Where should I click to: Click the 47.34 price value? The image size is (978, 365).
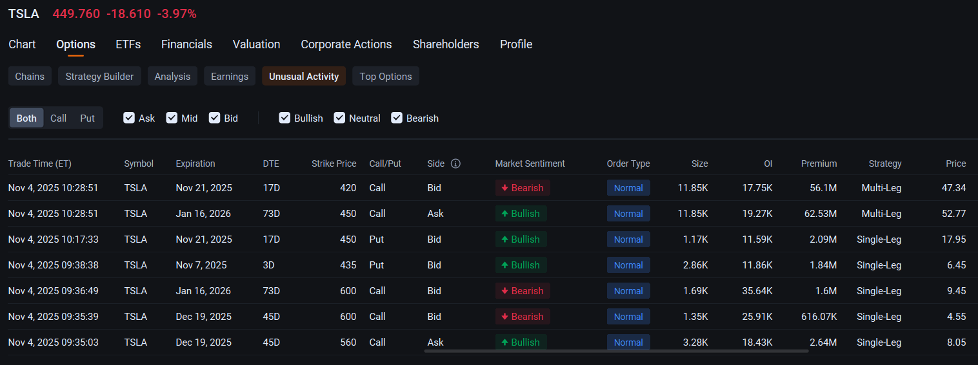click(954, 188)
